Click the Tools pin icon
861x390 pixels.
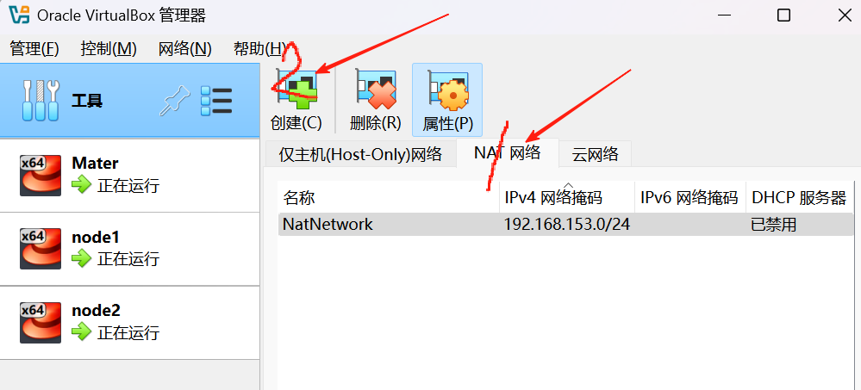pyautogui.click(x=175, y=102)
